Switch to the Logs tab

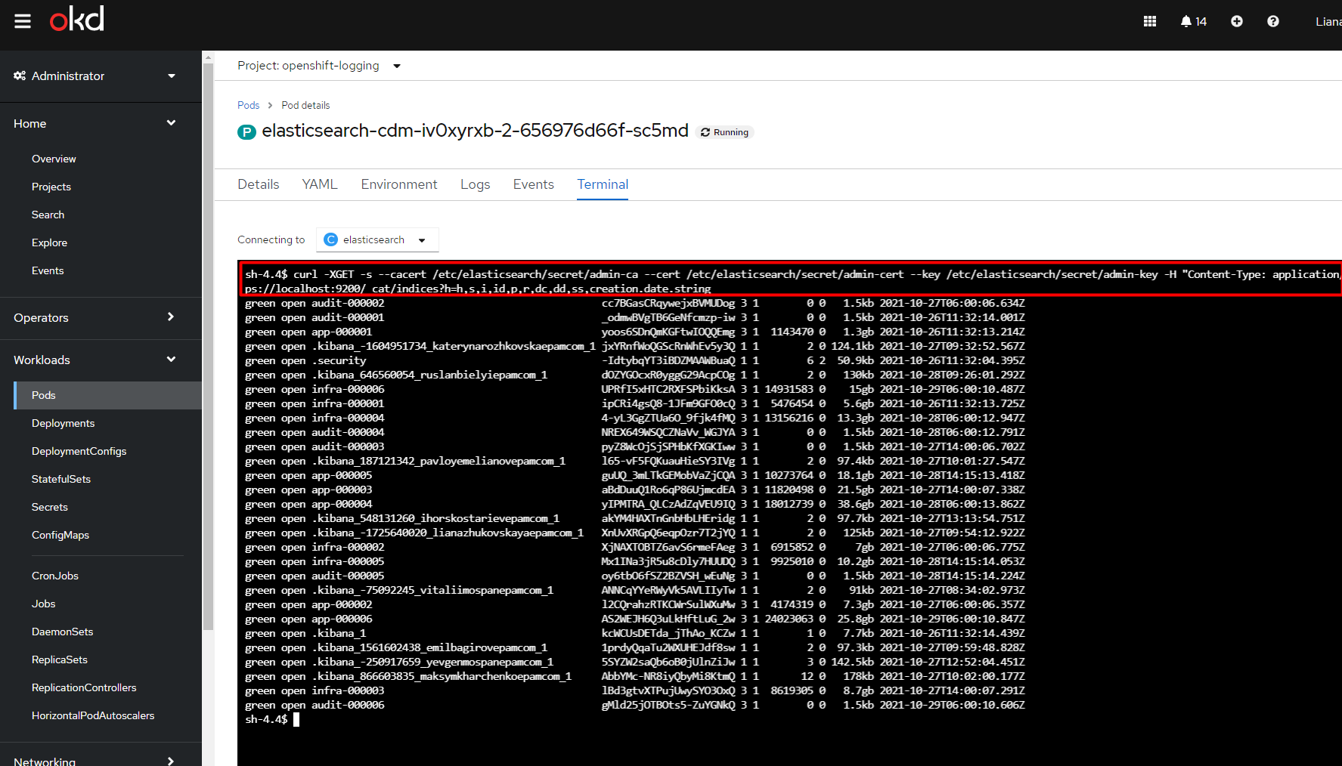tap(475, 184)
